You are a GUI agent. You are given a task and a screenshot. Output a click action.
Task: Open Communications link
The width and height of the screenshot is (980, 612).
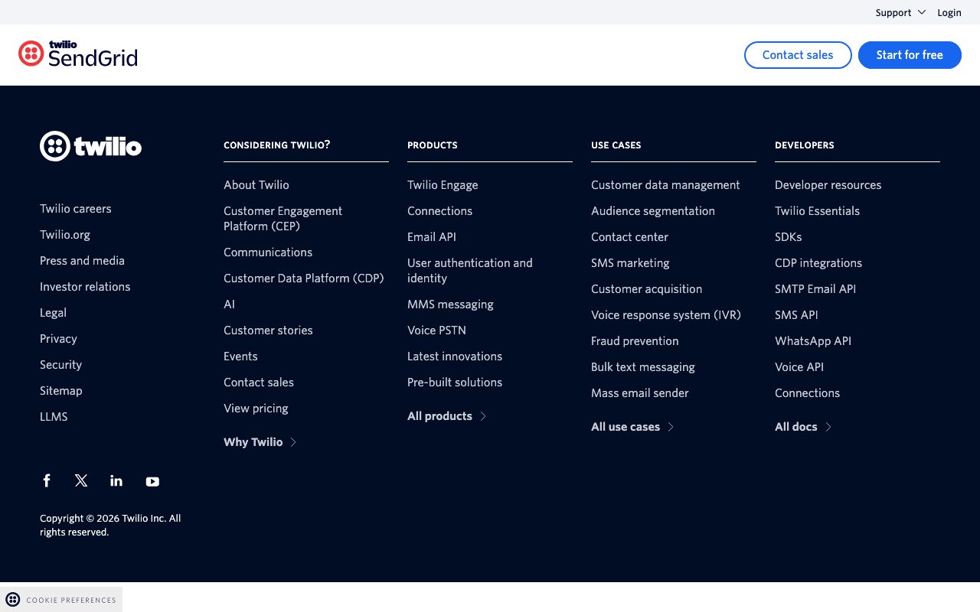pos(268,252)
